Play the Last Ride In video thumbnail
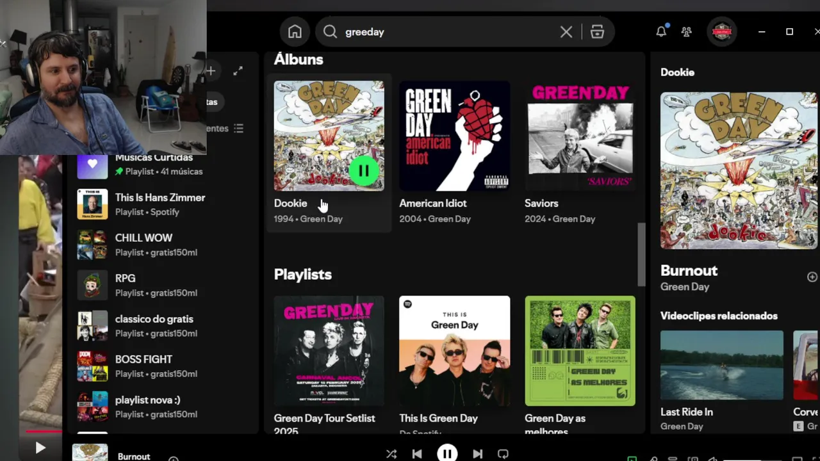The width and height of the screenshot is (820, 461). point(722,365)
